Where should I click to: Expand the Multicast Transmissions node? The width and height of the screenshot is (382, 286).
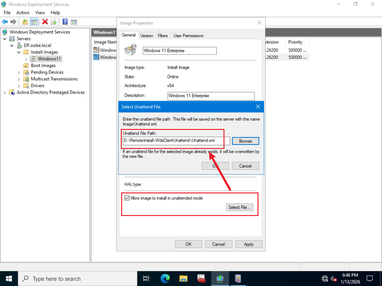pyautogui.click(x=19, y=79)
